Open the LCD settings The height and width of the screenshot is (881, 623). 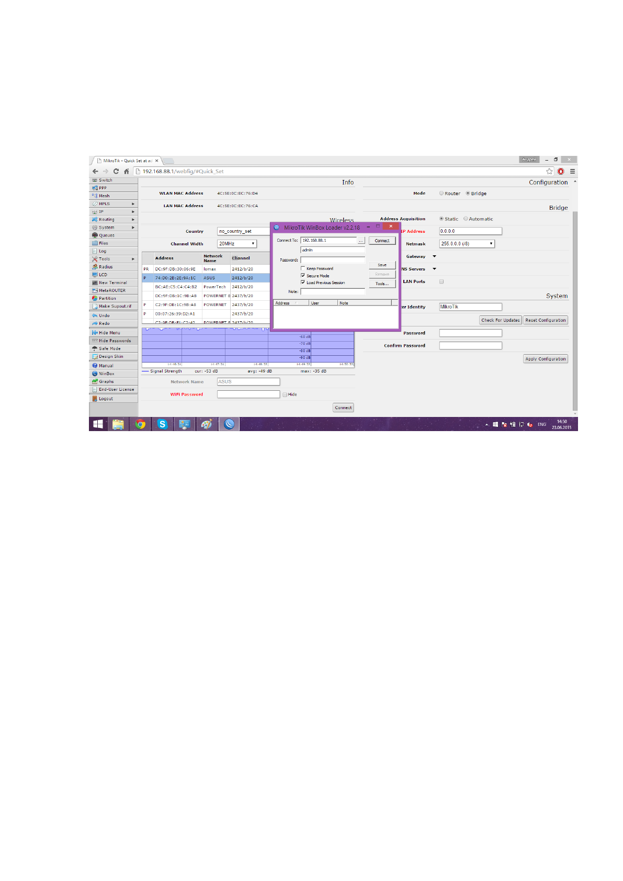(x=114, y=275)
